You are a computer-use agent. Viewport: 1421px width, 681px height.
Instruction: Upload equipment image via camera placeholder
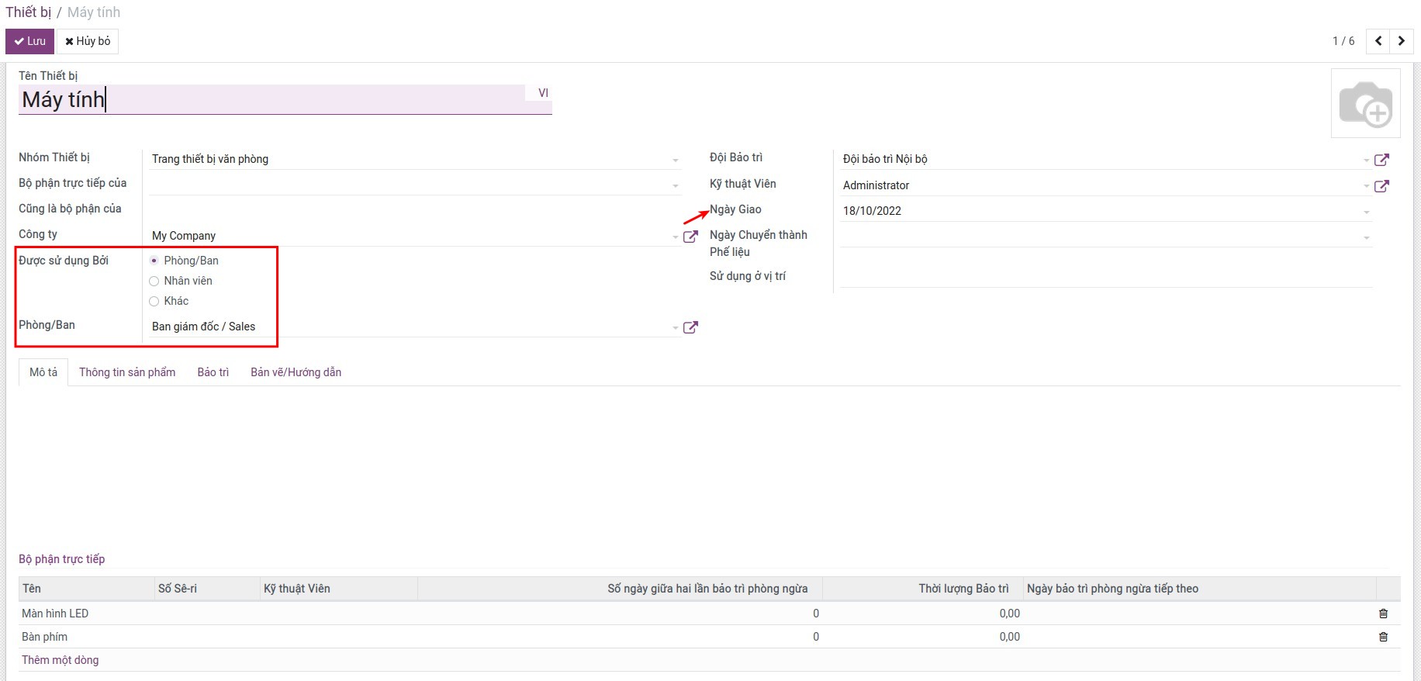1365,104
